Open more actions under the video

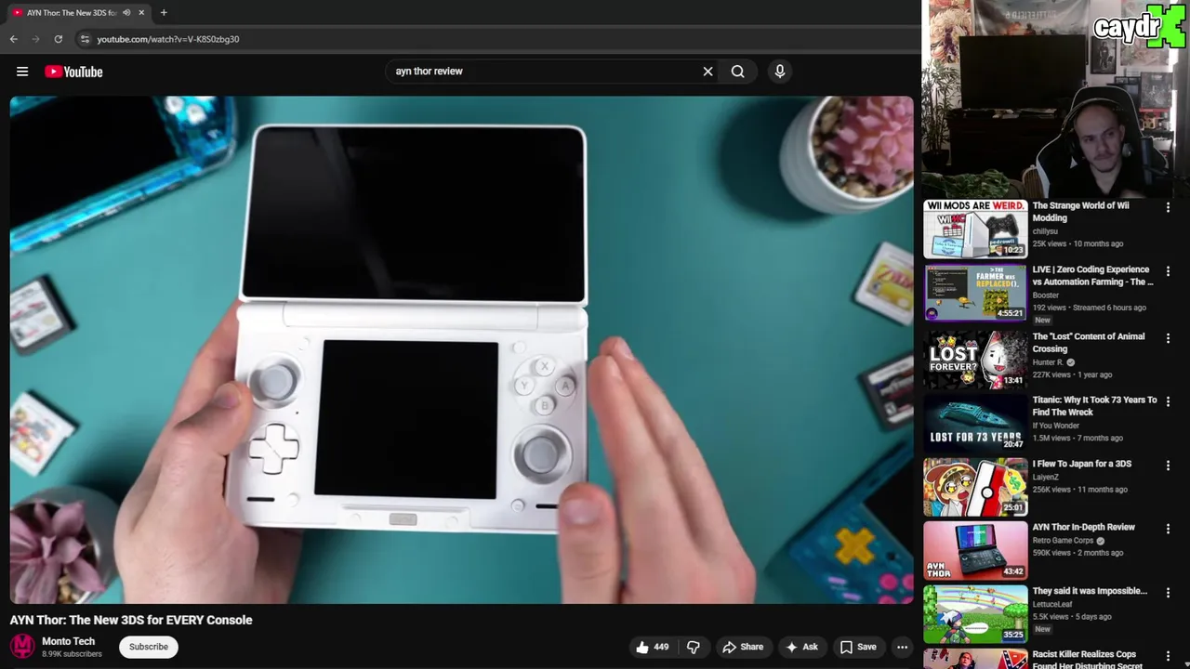902,647
